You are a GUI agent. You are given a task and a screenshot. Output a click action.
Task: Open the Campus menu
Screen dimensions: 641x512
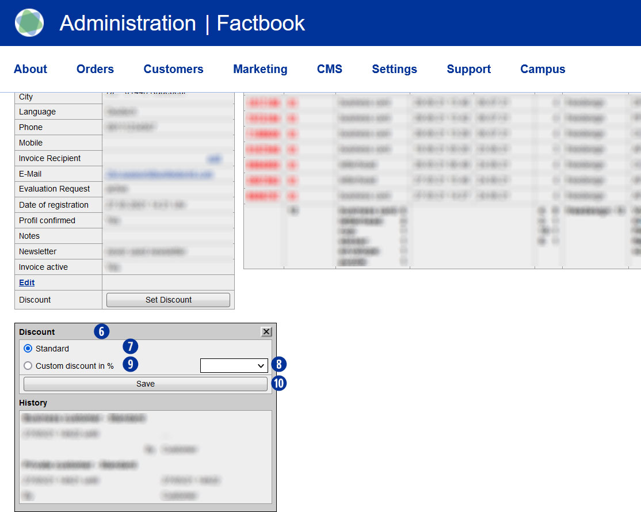pyautogui.click(x=543, y=69)
